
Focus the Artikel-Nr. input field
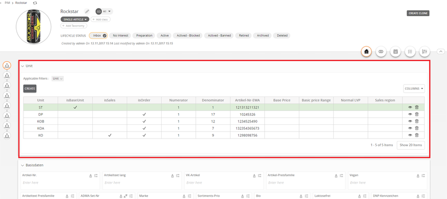tap(60, 182)
